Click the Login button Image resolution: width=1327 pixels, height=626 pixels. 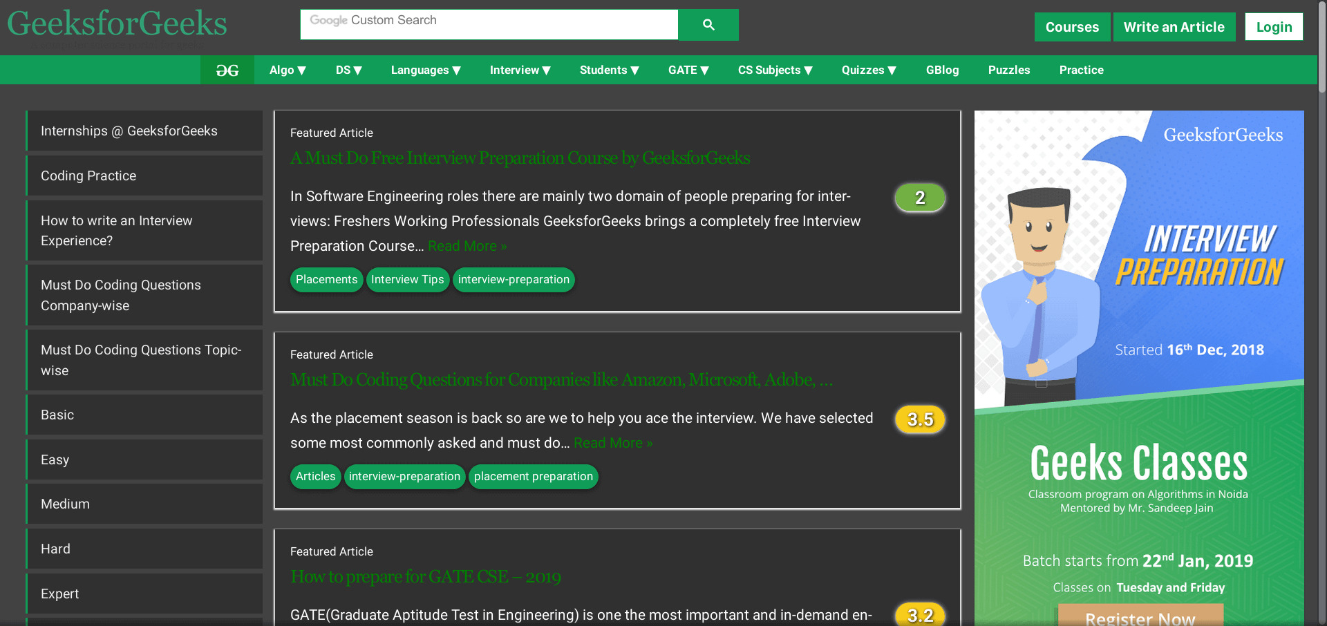tap(1274, 27)
